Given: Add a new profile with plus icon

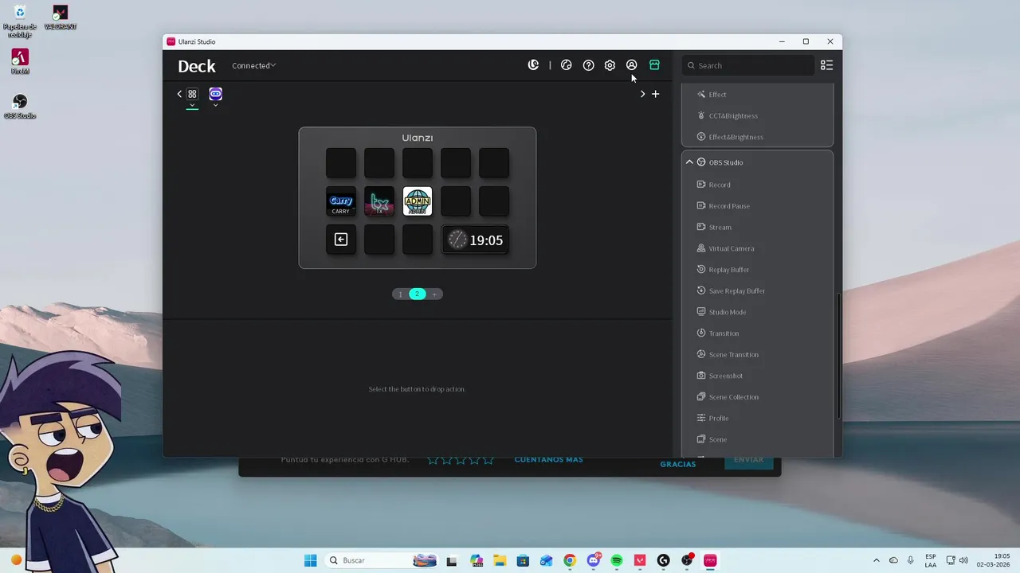Looking at the screenshot, I should (655, 94).
